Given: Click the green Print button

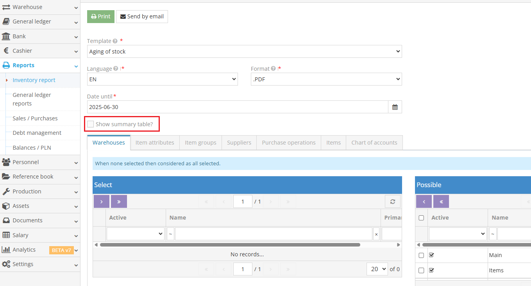Looking at the screenshot, I should 100,16.
